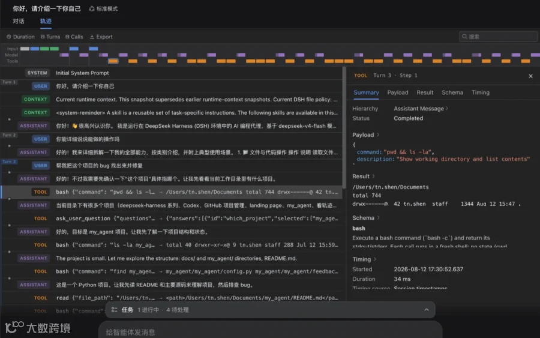
Task: Select ASSISTANT row The project is small
Action: click(x=172, y=258)
